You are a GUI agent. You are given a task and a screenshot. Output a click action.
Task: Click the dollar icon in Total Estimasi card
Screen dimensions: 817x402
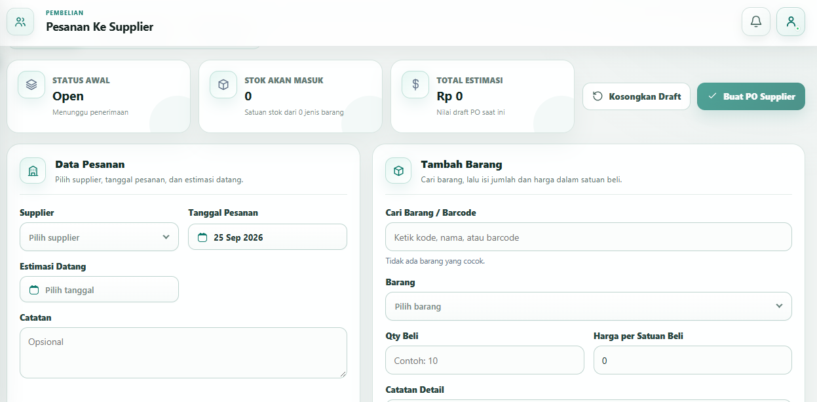[415, 85]
